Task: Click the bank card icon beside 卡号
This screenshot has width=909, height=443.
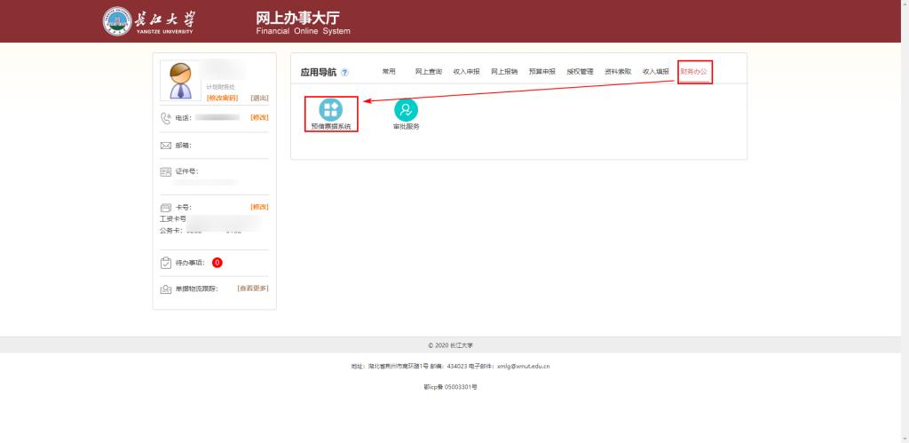Action: [x=165, y=207]
